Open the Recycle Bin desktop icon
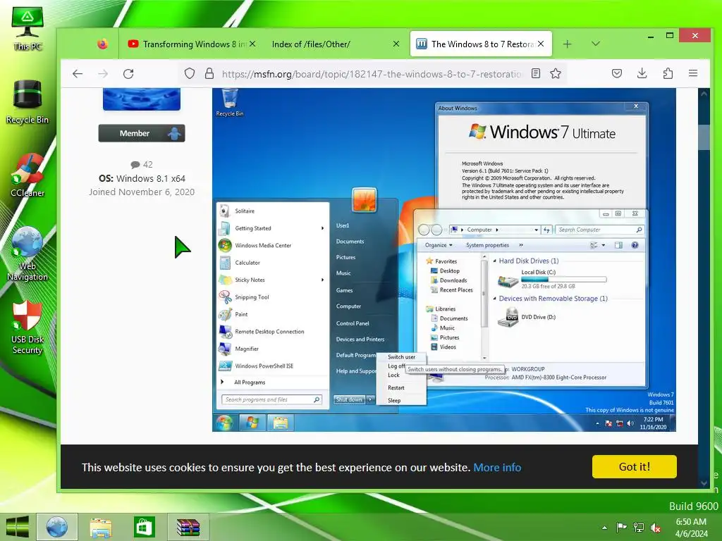 27,101
